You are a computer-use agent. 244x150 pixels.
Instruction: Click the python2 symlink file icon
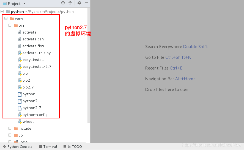[20, 101]
